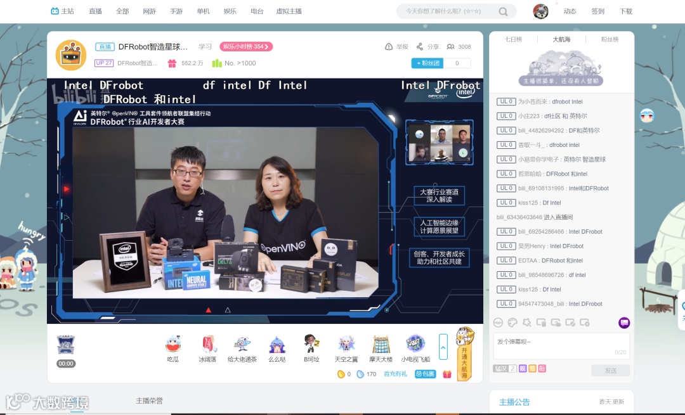Click the pink gift icon beside 552.2 万
The image size is (685, 415).
(172, 63)
